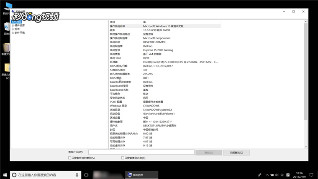Click the 项目 column header
The image size is (318, 179).
(126, 22)
